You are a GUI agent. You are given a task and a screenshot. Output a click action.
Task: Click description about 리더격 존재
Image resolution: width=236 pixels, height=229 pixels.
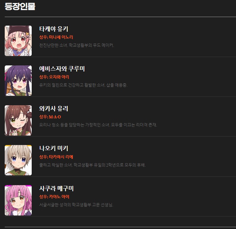tap(98, 125)
